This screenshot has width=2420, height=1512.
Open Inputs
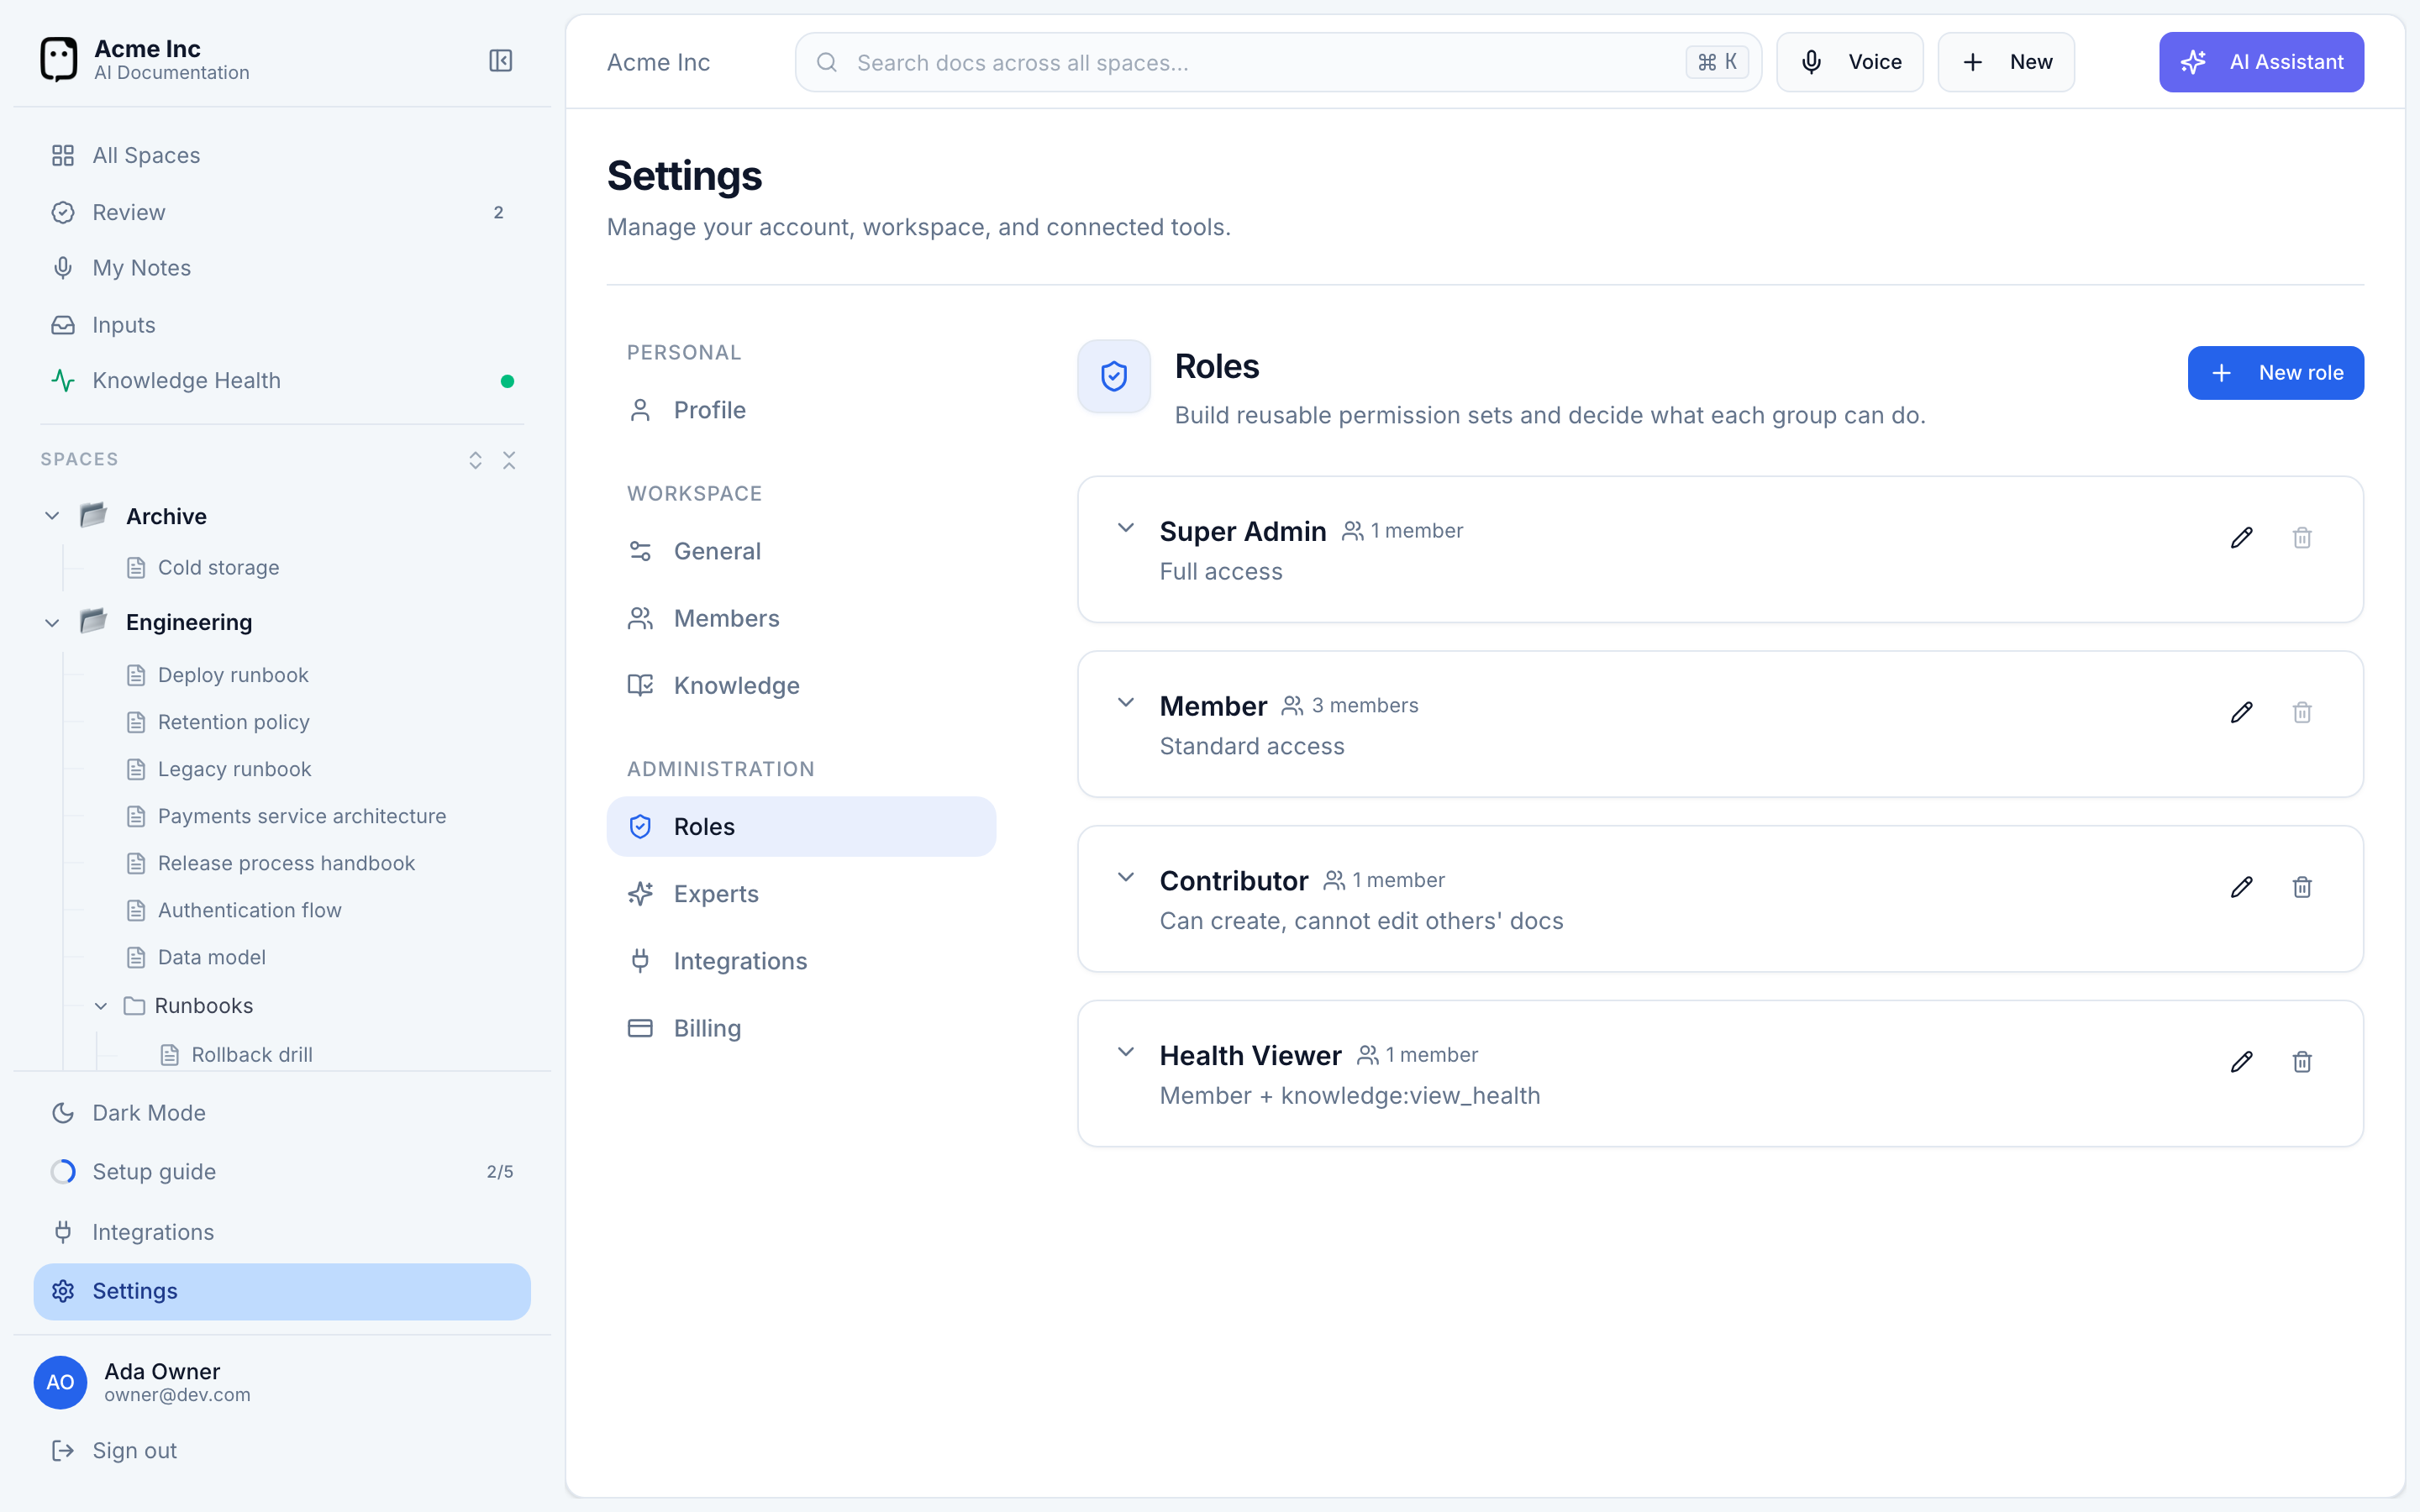click(282, 325)
